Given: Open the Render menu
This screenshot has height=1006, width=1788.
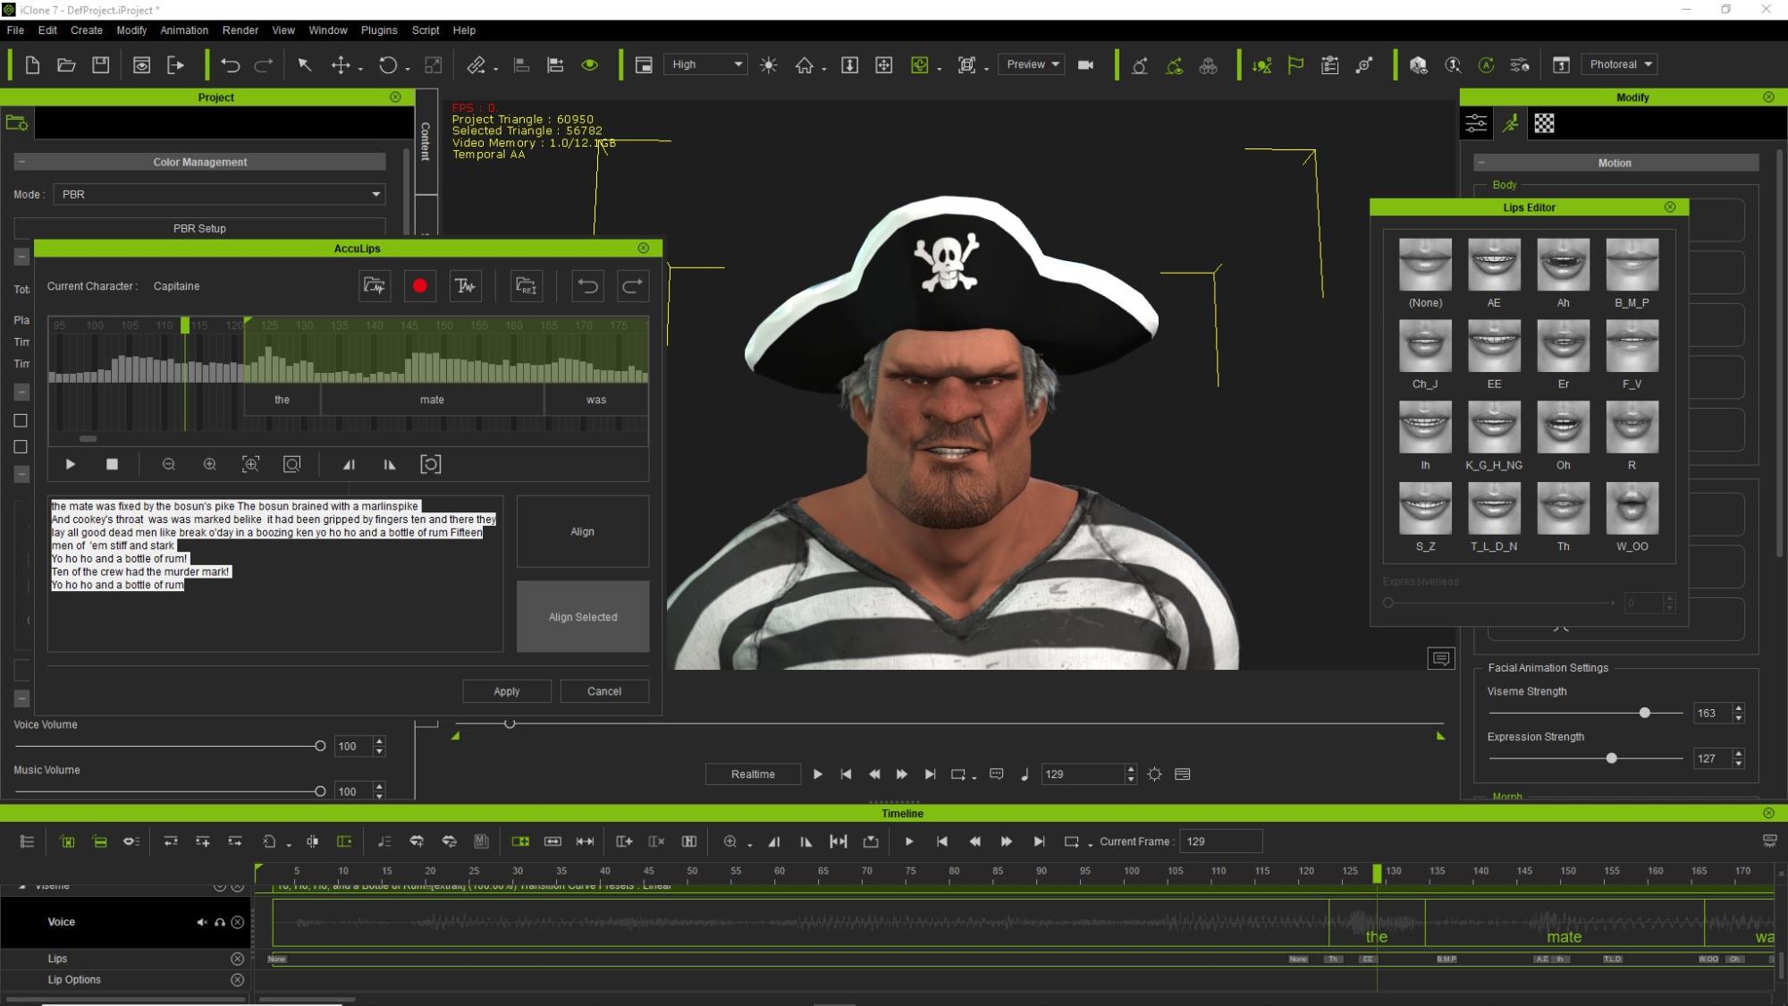Looking at the screenshot, I should coord(240,30).
